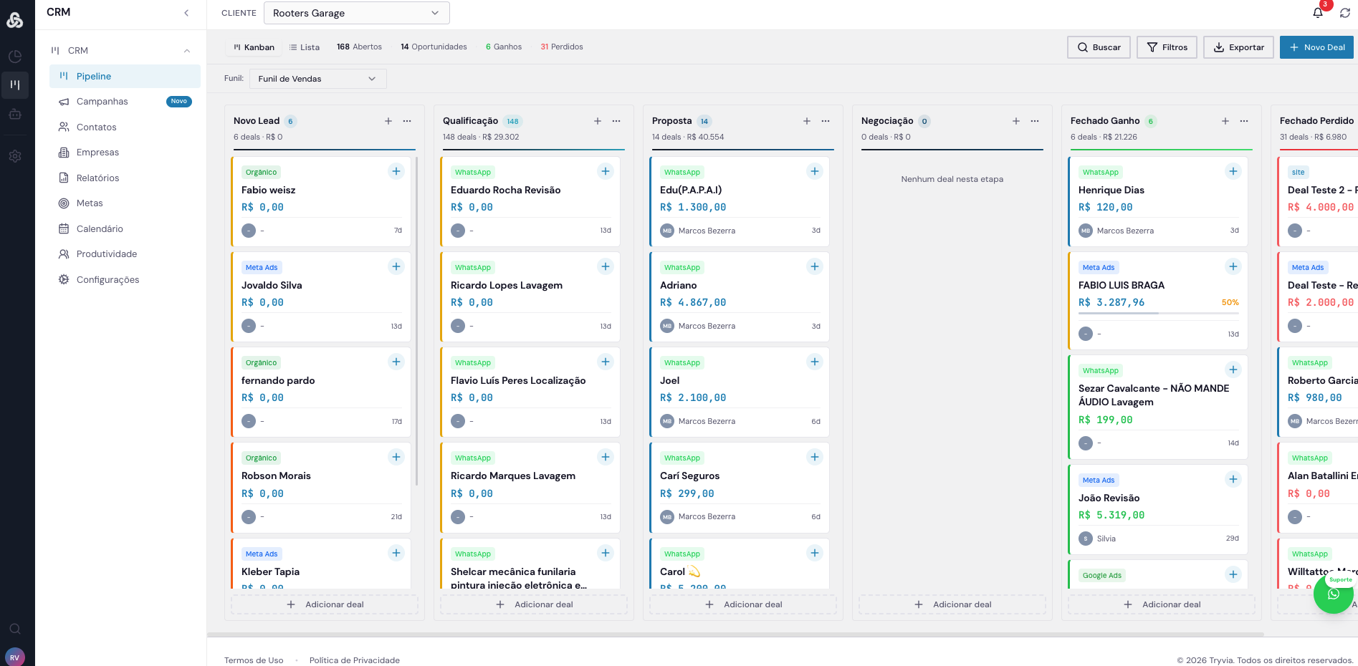Click the Novo Deal button
Viewport: 1358px width, 666px height.
pyautogui.click(x=1316, y=47)
